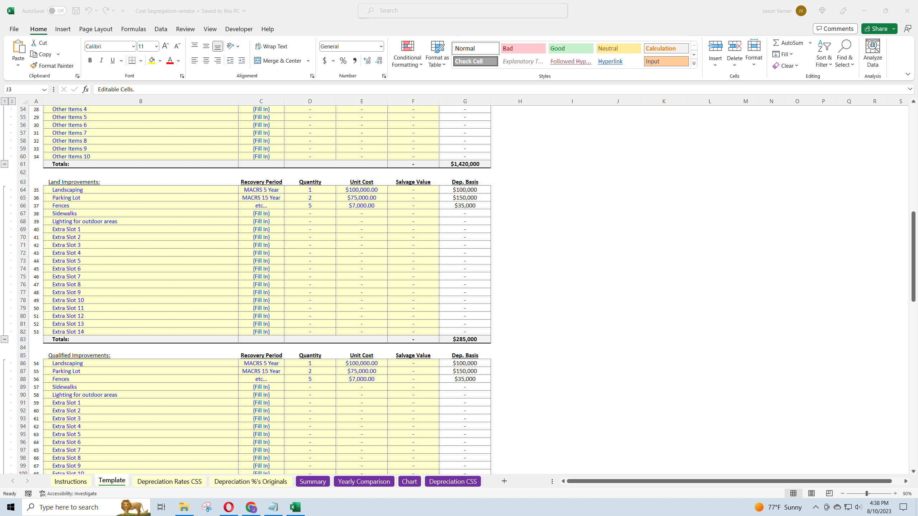The image size is (918, 516).
Task: Center text horizontally
Action: (206, 61)
